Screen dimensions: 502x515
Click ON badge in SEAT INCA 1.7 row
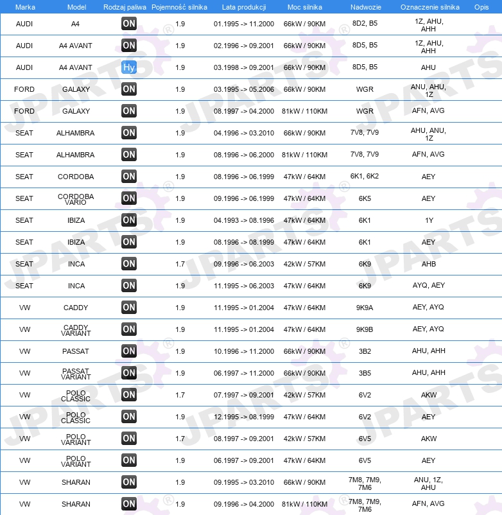[x=128, y=264]
